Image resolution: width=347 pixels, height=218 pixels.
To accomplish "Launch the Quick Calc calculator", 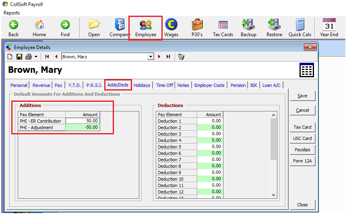I will click(300, 28).
